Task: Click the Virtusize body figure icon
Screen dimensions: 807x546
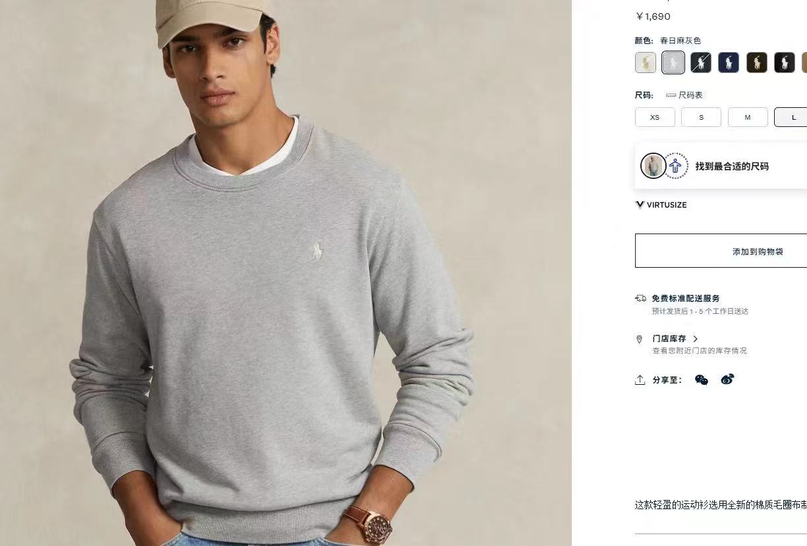Action: [676, 166]
